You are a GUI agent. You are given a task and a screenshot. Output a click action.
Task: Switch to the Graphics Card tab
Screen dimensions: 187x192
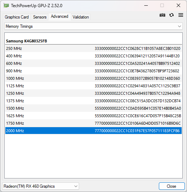[17, 17]
